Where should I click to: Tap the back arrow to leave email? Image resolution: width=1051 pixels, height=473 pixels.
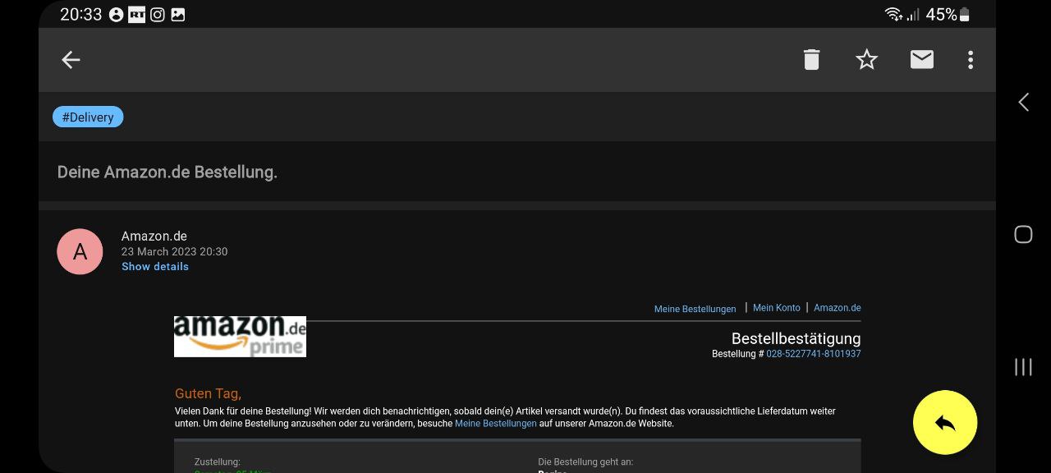(x=71, y=60)
